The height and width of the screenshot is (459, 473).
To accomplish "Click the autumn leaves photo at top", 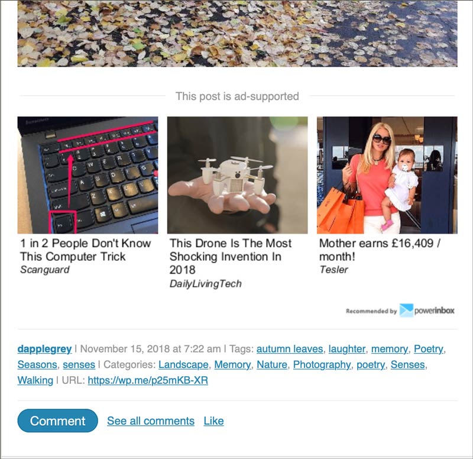I will [238, 34].
